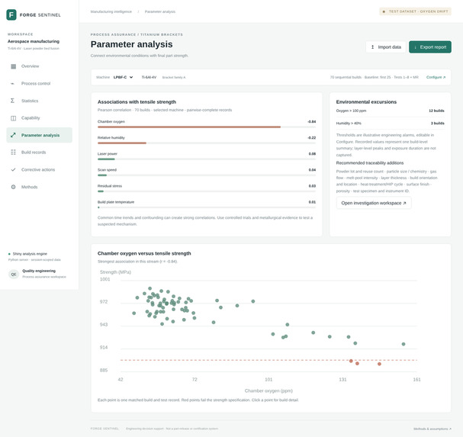The width and height of the screenshot is (463, 437).
Task: Open Methods & assumptions footer link
Action: (432, 429)
